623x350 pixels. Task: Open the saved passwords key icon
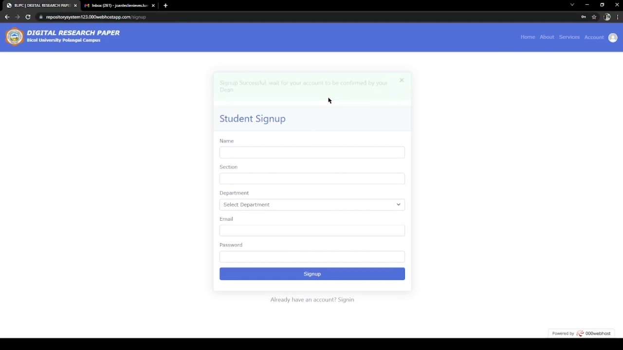583,17
